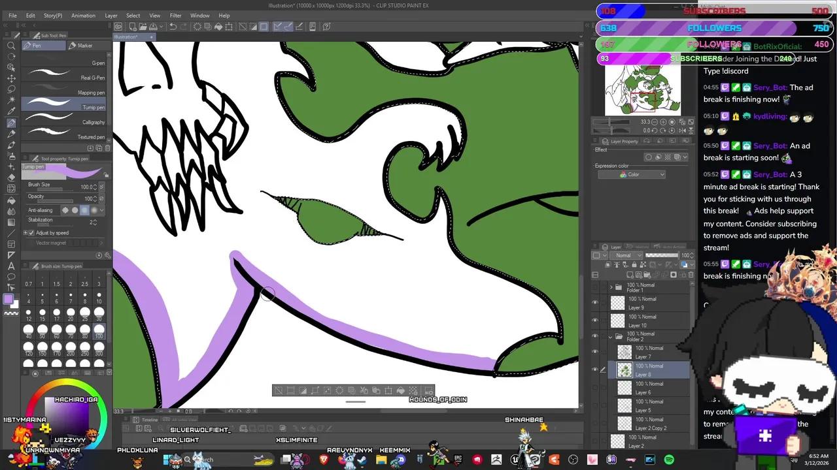Viewport: 837px width, 470px height.
Task: Click the Delete Layer trash icon
Action: click(690, 275)
